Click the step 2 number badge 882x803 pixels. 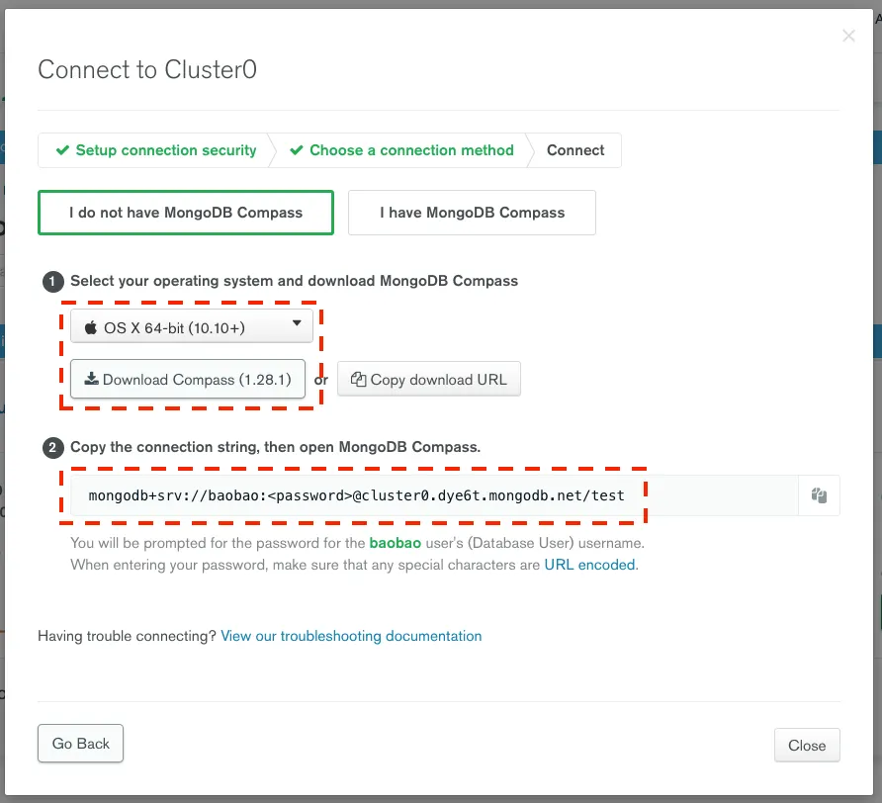pyautogui.click(x=52, y=447)
